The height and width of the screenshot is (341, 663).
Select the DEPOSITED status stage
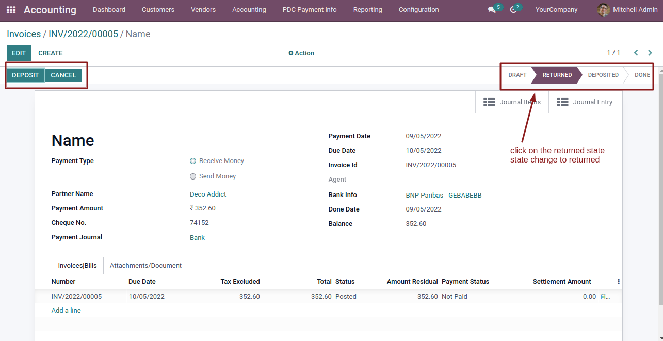(603, 75)
